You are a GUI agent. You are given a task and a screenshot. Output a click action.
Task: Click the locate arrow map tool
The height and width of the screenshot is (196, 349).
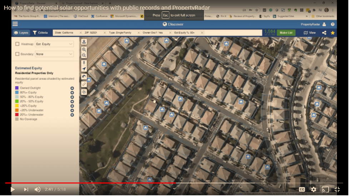[84, 69]
